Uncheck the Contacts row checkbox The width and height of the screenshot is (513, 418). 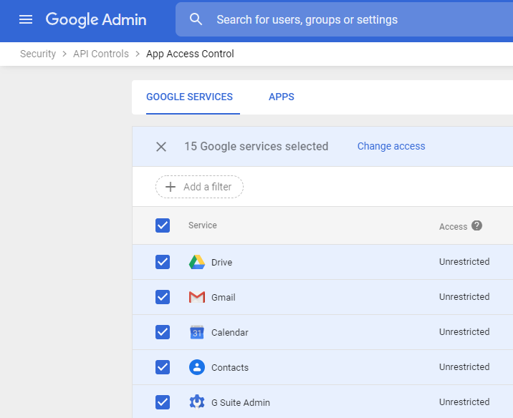point(163,367)
